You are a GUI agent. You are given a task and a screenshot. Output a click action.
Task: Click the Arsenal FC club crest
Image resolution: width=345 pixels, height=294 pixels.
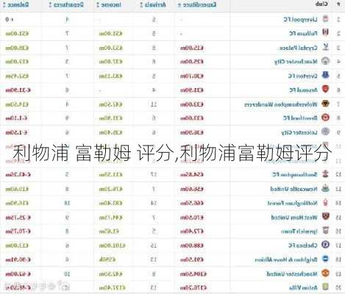325,90
